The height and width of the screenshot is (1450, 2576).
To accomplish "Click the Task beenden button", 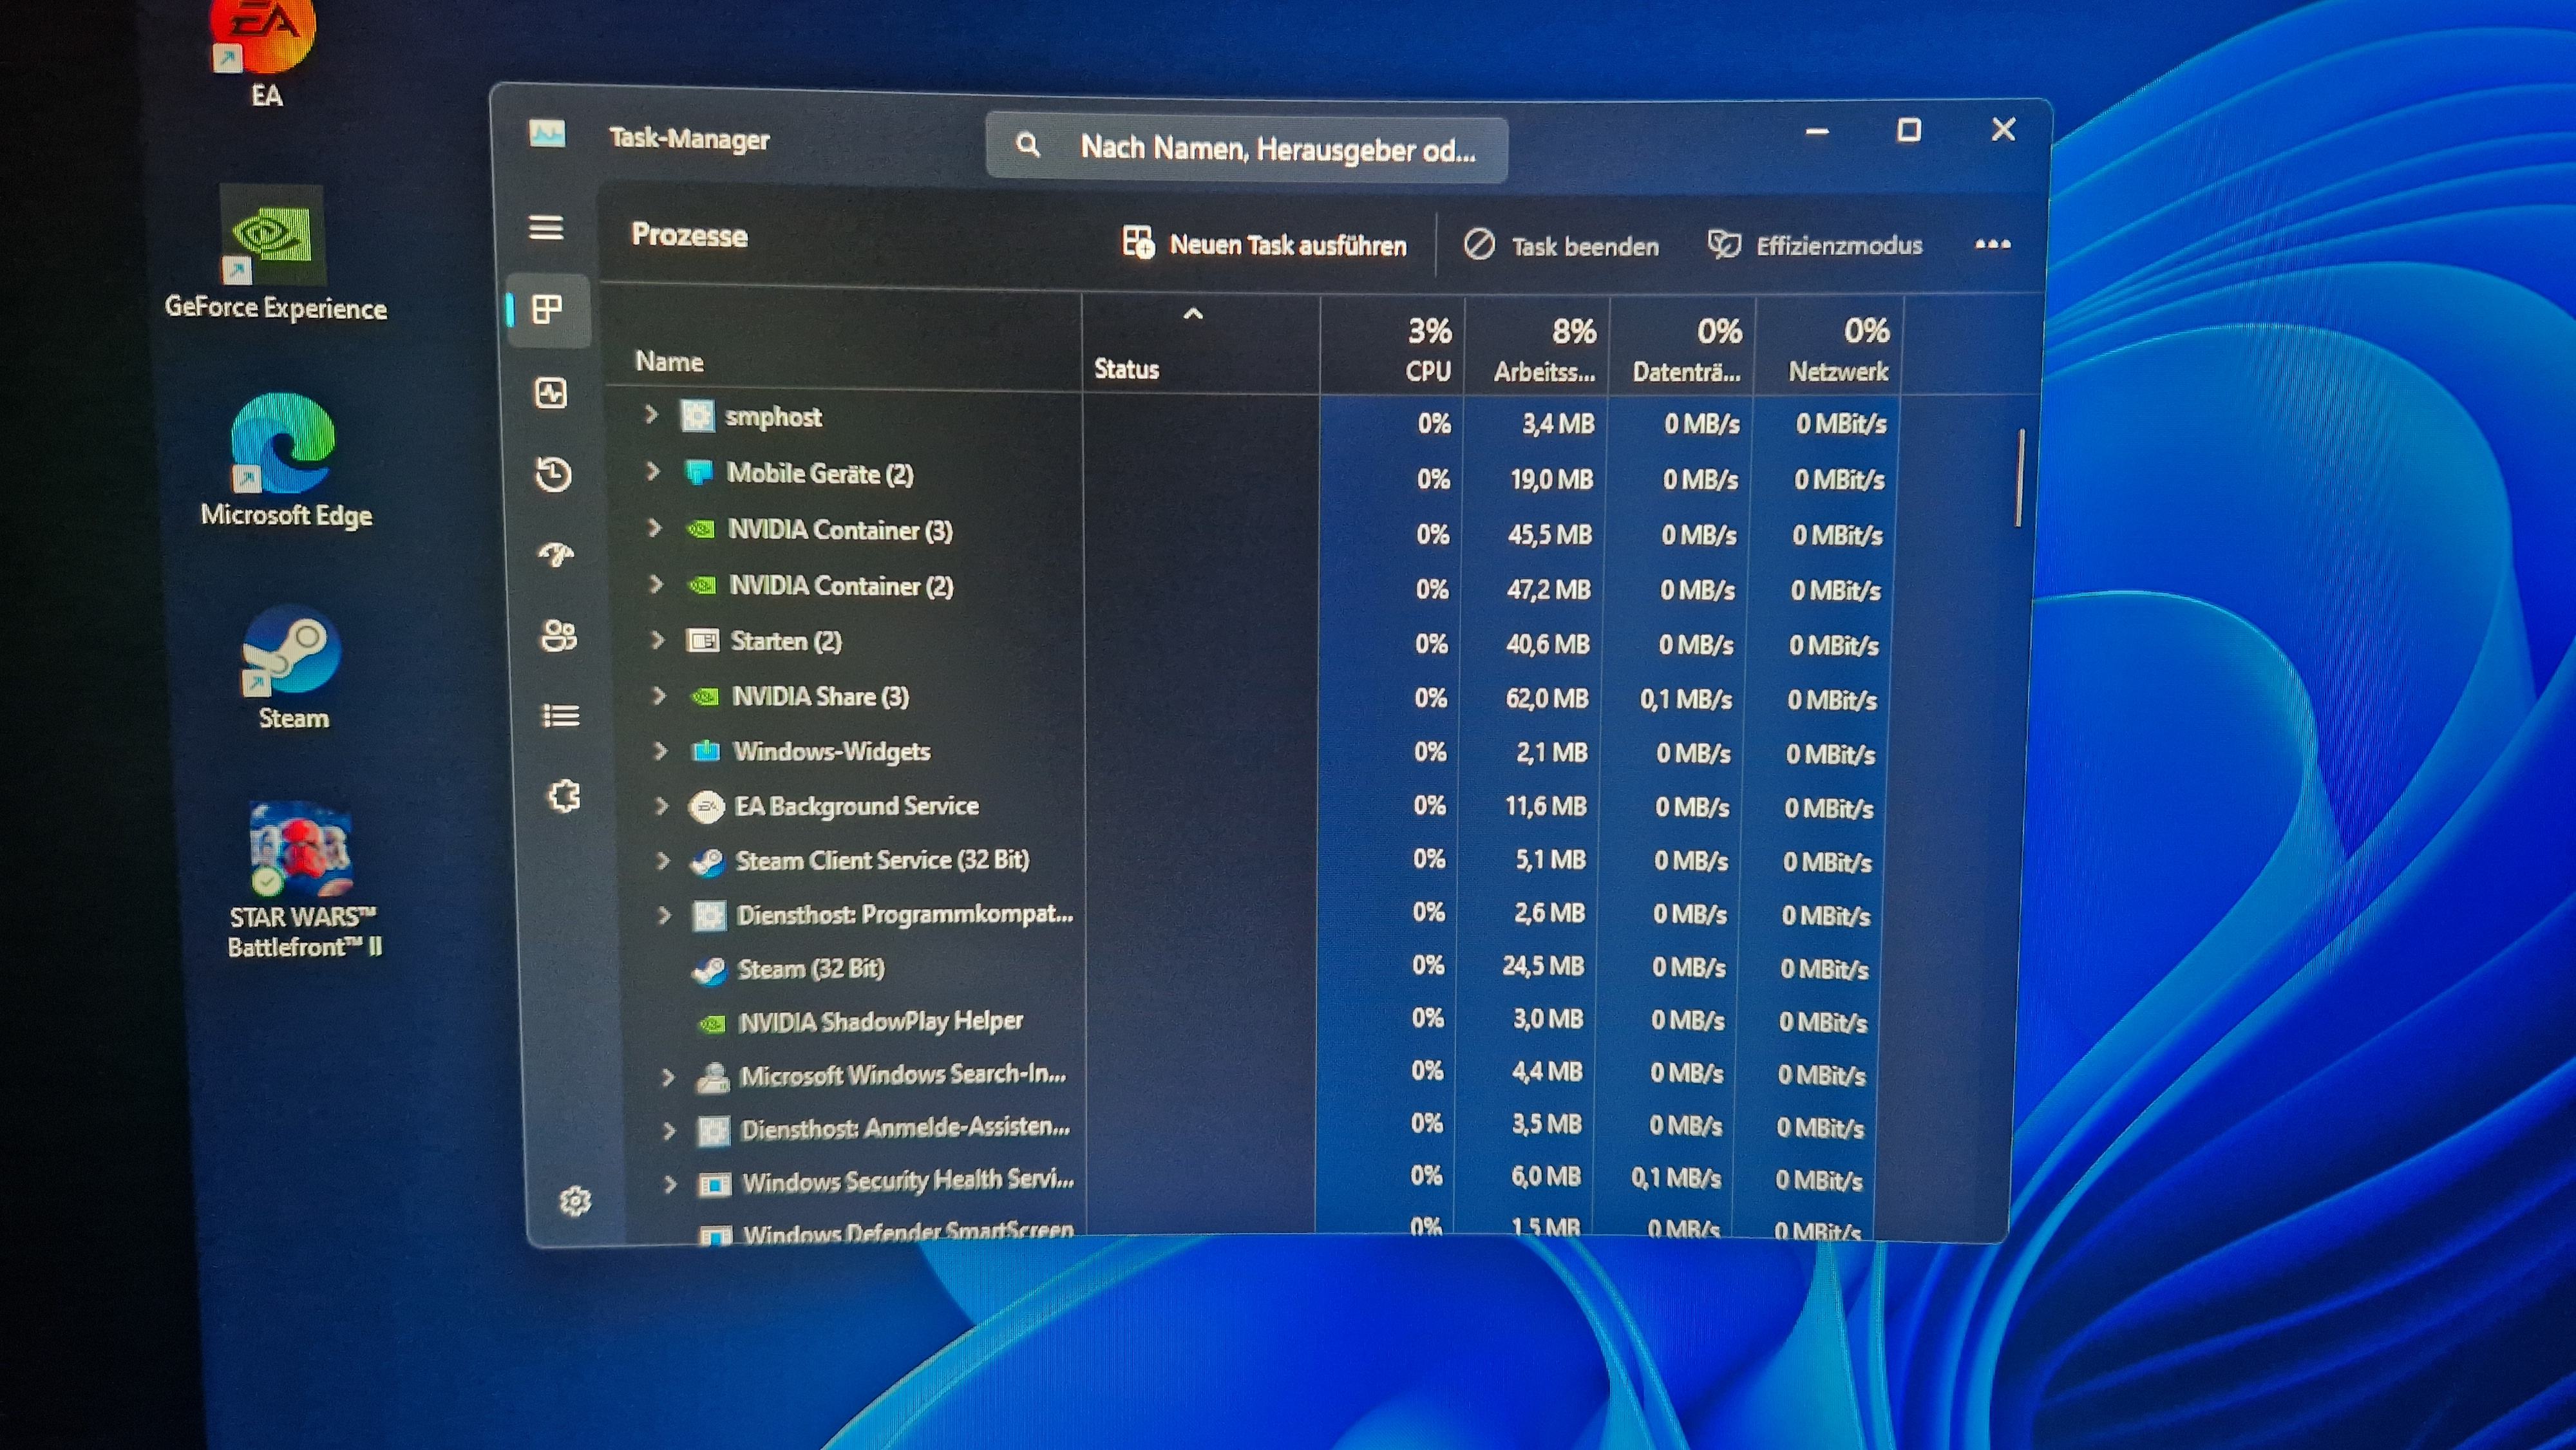I will pyautogui.click(x=1561, y=245).
